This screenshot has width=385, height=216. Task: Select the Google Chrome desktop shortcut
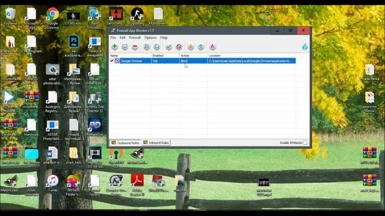[52, 18]
